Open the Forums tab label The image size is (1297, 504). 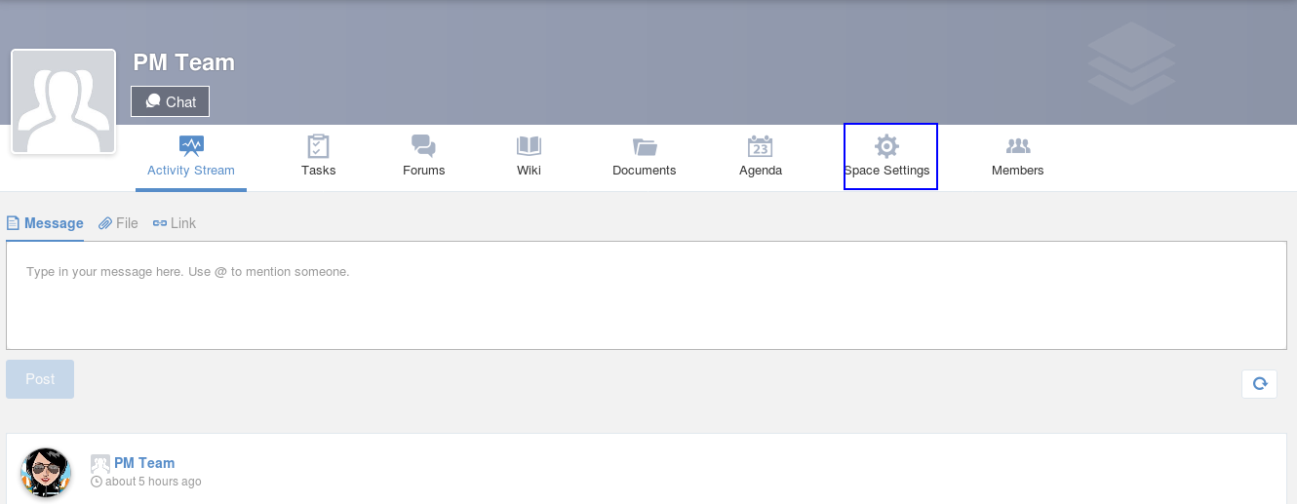[423, 171]
